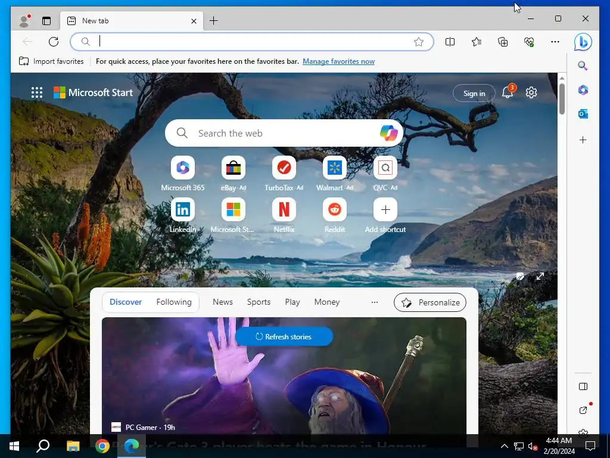Screen dimensions: 610x458
Task: Click the Personalize button
Action: point(430,302)
